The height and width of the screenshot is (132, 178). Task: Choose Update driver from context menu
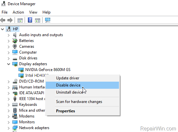click(x=68, y=78)
